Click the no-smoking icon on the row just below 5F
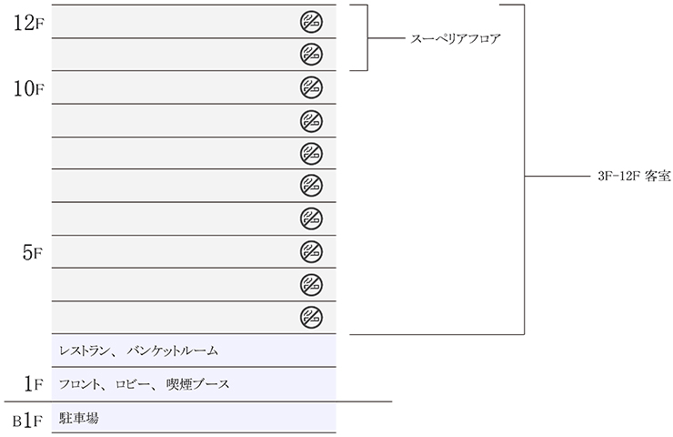This screenshot has height=437, width=673. (x=311, y=284)
